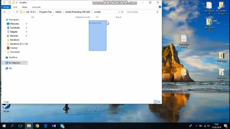Open the Görünüm ribbon tab
Image resolution: width=230 pixels, height=129 pixels.
tap(36, 7)
